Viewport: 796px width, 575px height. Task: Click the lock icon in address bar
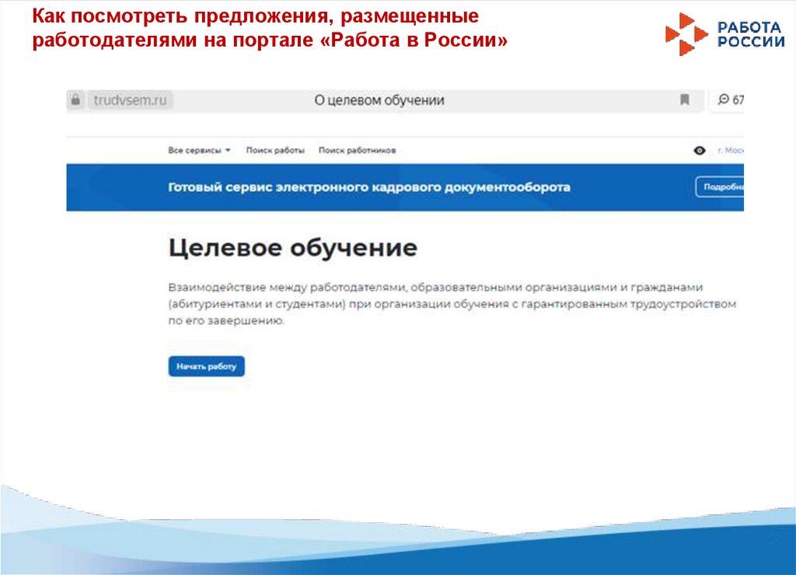(x=75, y=100)
